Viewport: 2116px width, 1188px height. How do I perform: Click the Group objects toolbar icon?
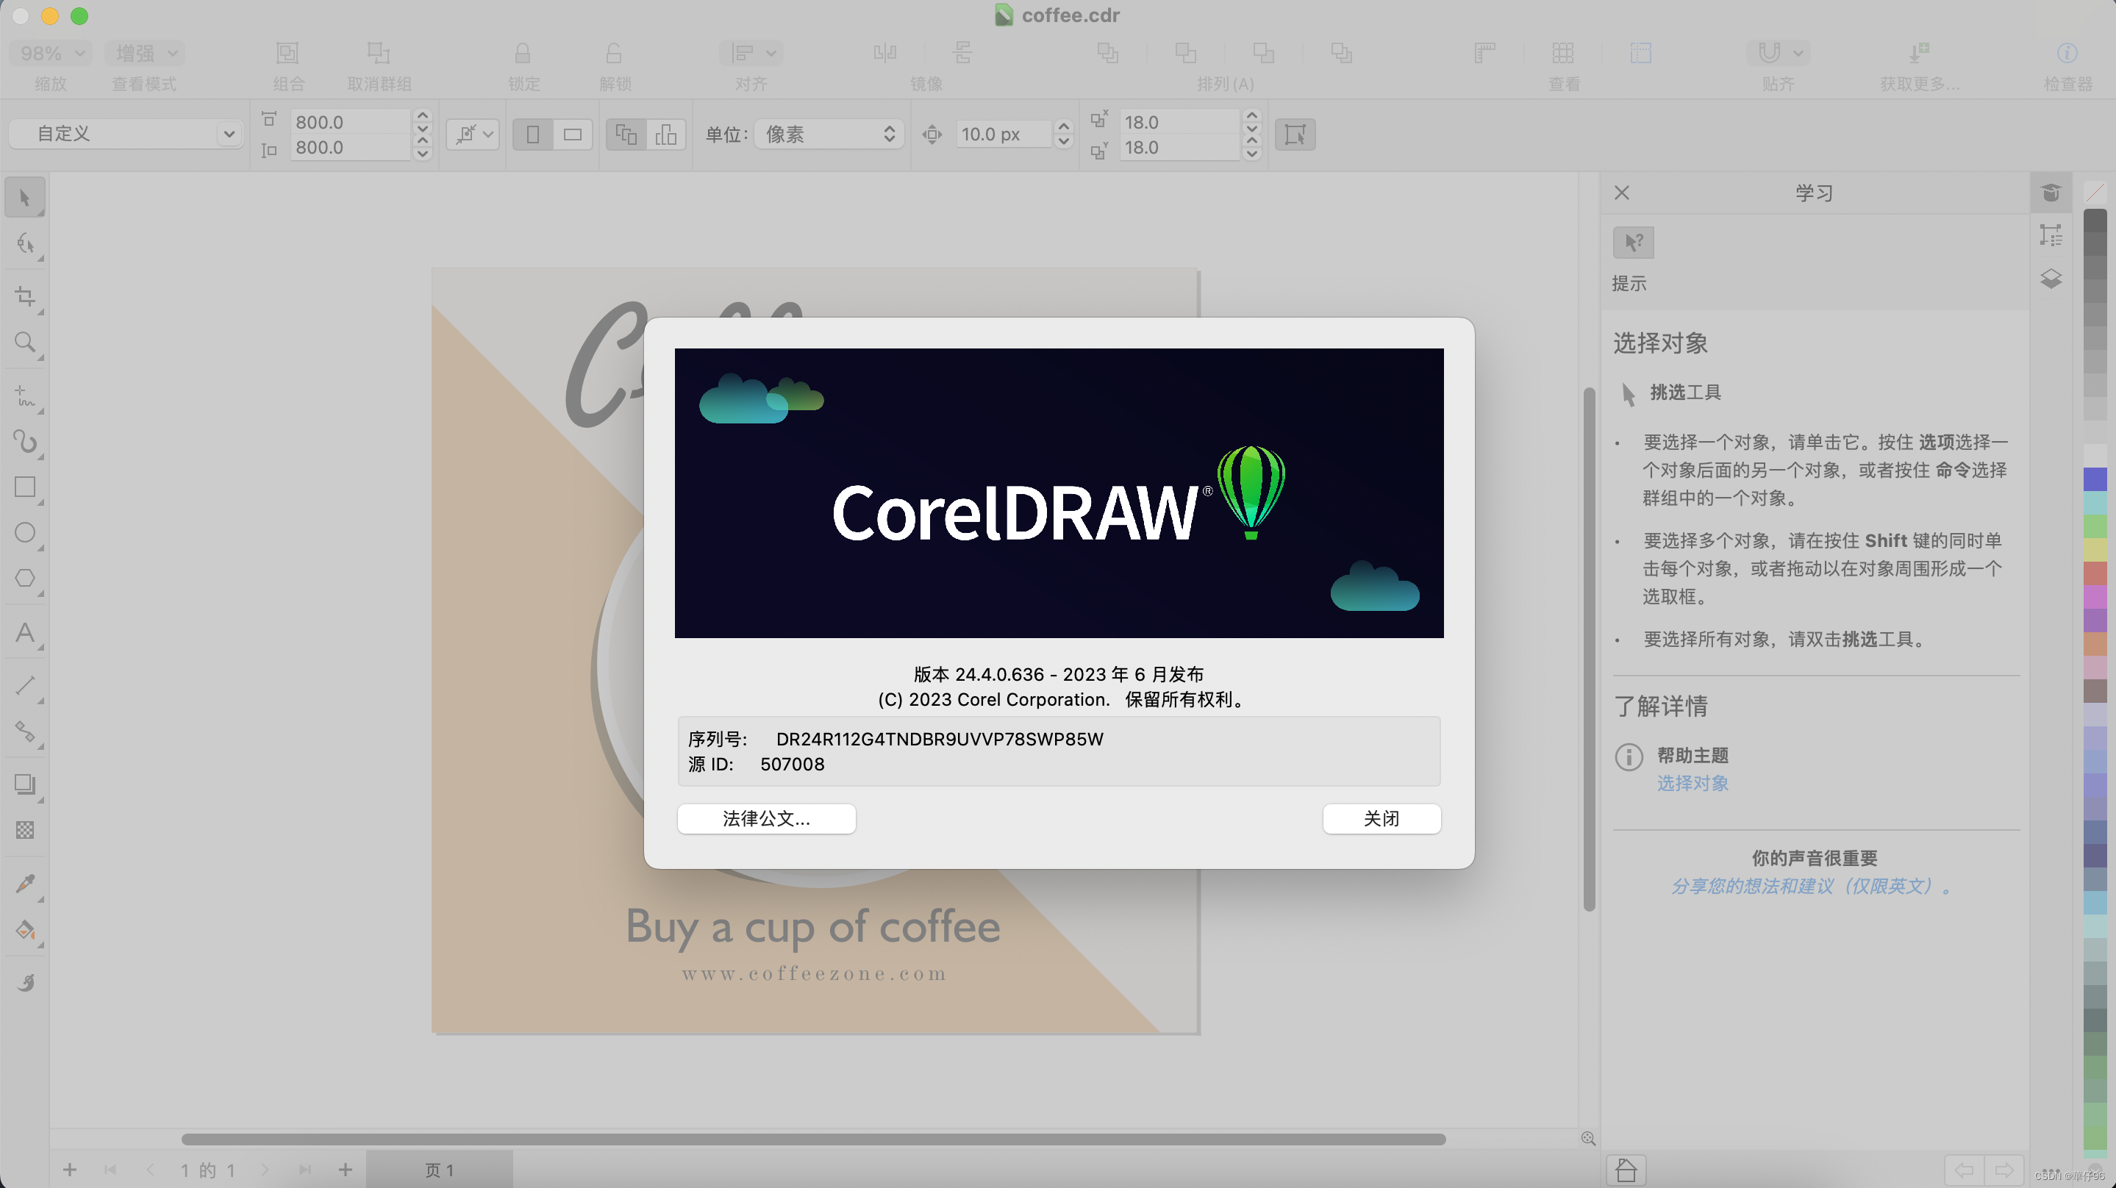[287, 54]
